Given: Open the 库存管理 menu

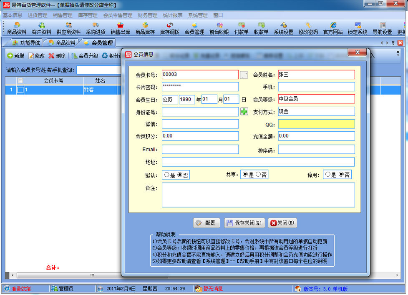Looking at the screenshot, I should (x=88, y=15).
